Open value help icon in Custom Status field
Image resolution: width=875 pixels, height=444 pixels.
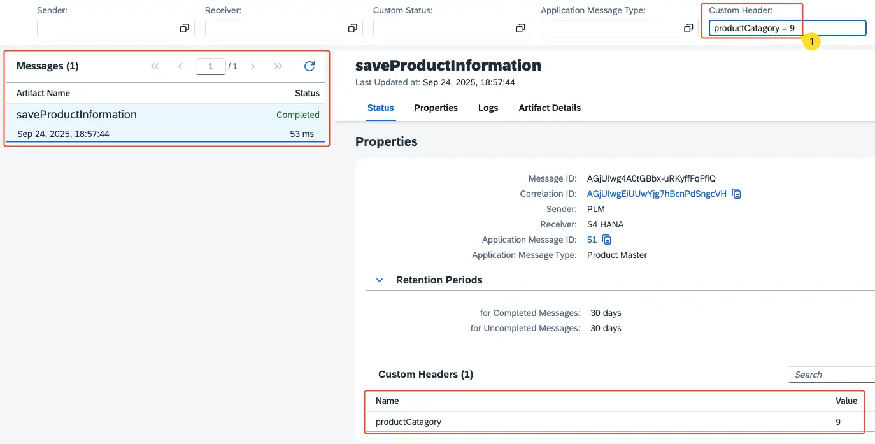pos(520,28)
